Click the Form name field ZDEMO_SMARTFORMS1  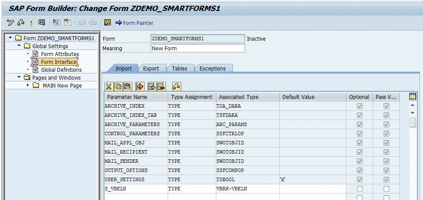pos(198,39)
